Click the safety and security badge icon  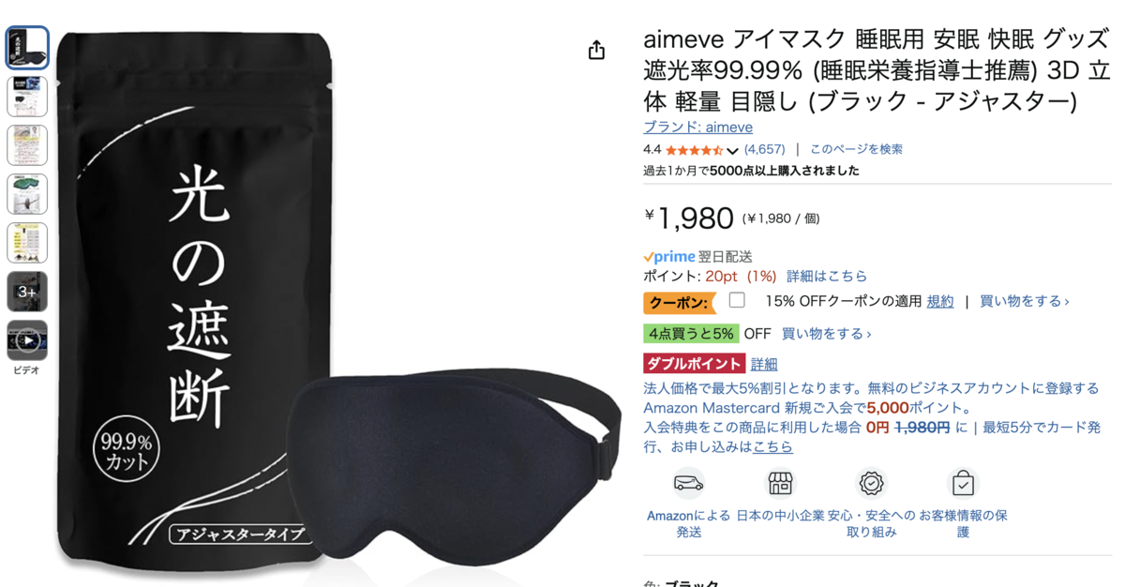[872, 483]
